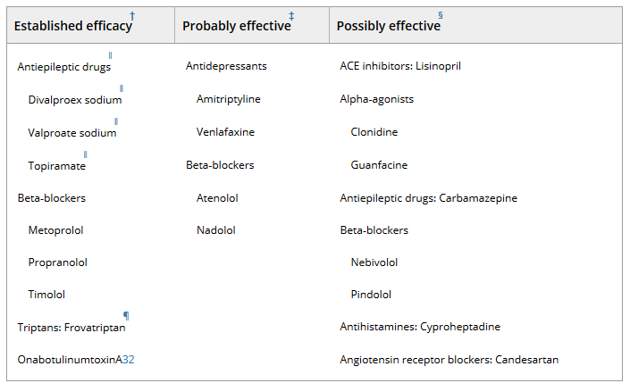Click the Established efficacy column header
Screen dimensions: 630x383
coord(73,26)
